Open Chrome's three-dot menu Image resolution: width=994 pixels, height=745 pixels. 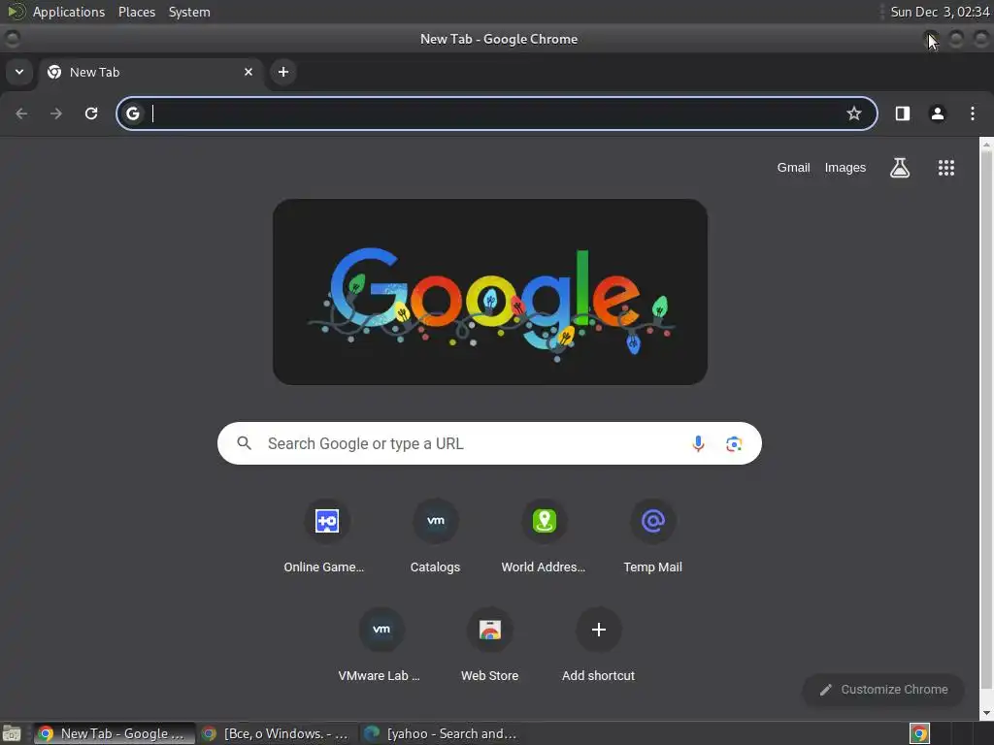[x=973, y=113]
